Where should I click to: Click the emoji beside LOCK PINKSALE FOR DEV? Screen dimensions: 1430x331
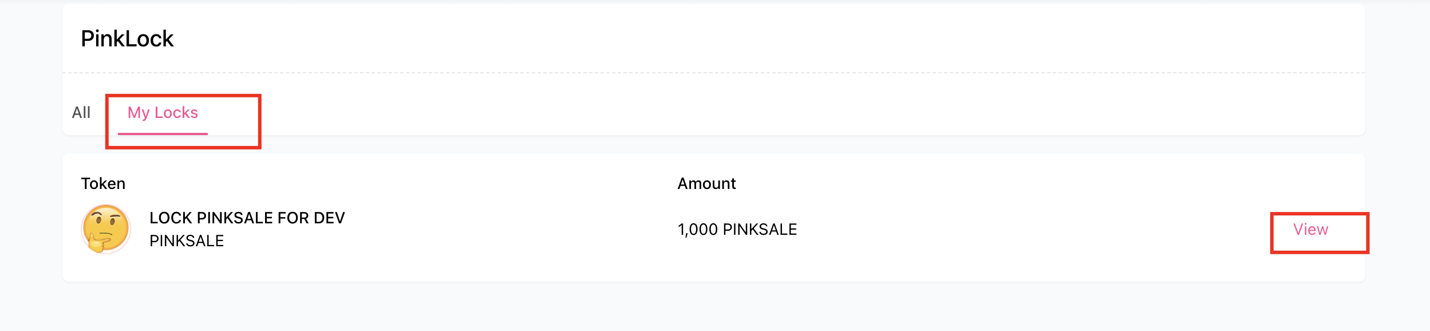pos(106,229)
